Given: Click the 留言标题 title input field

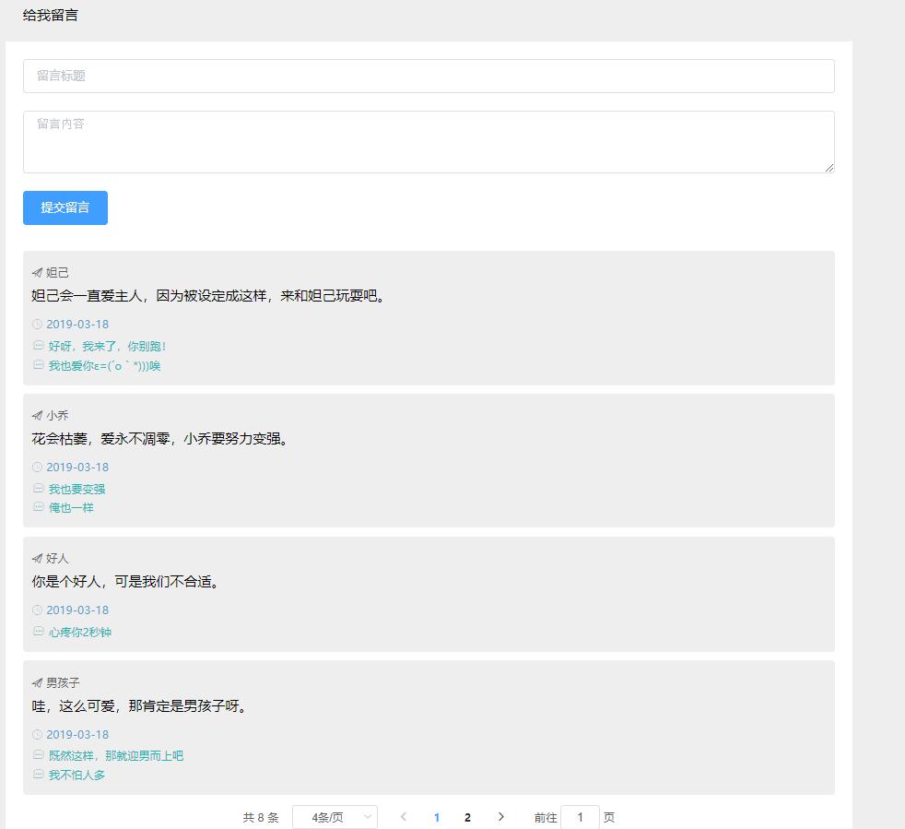Looking at the screenshot, I should tap(429, 77).
